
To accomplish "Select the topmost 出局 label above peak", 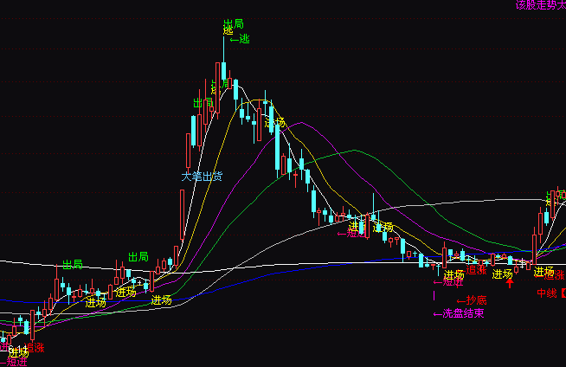I will pos(233,24).
